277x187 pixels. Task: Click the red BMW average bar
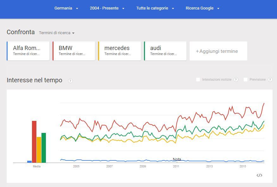(x=34, y=141)
